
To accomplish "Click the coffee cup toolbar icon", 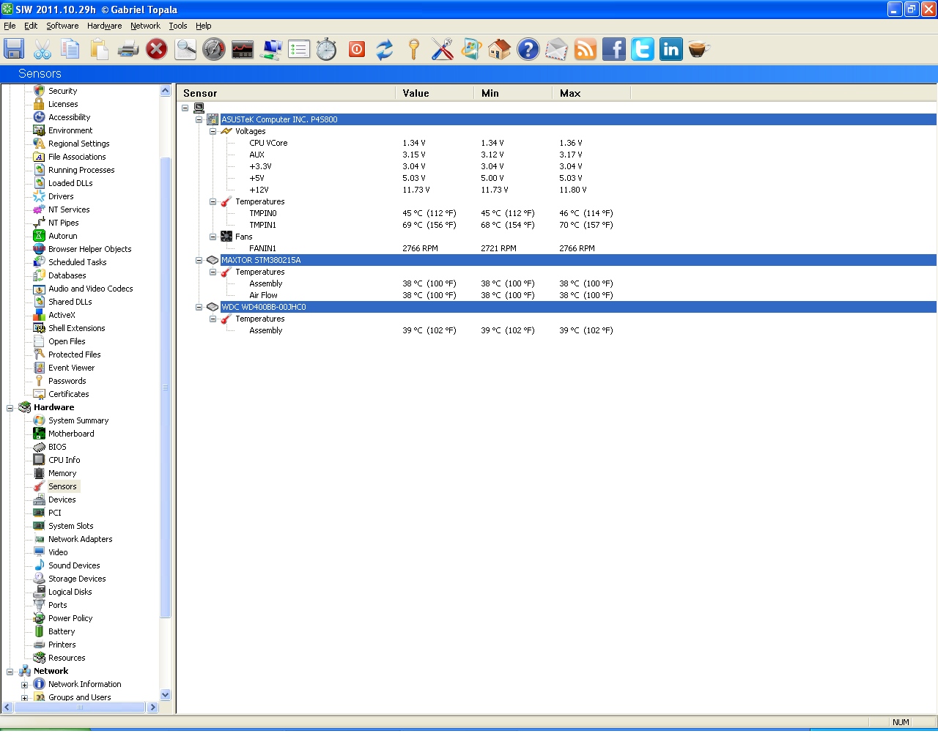I will [700, 49].
